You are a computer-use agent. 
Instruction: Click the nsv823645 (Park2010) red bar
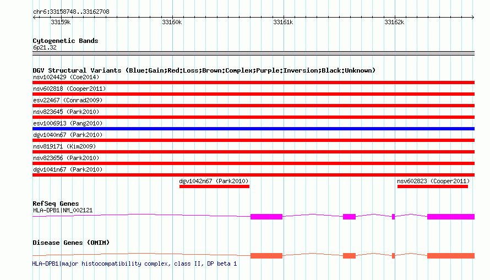click(x=253, y=117)
